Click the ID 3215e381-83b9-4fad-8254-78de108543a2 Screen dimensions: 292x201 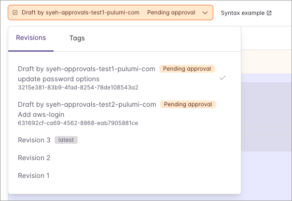[78, 88]
